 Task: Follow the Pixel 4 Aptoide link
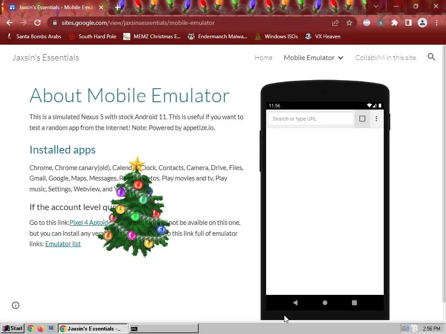[91, 222]
